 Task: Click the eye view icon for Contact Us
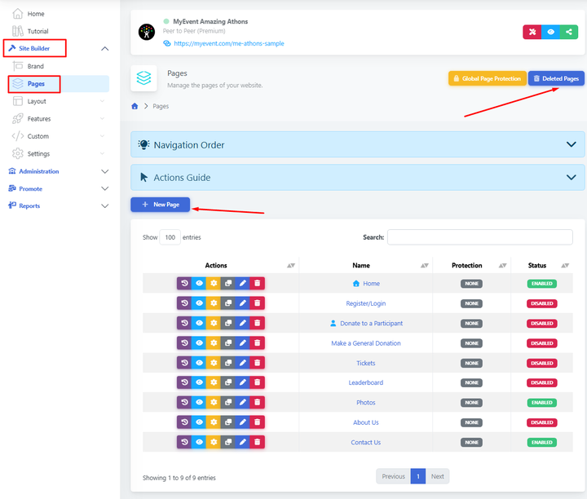199,442
